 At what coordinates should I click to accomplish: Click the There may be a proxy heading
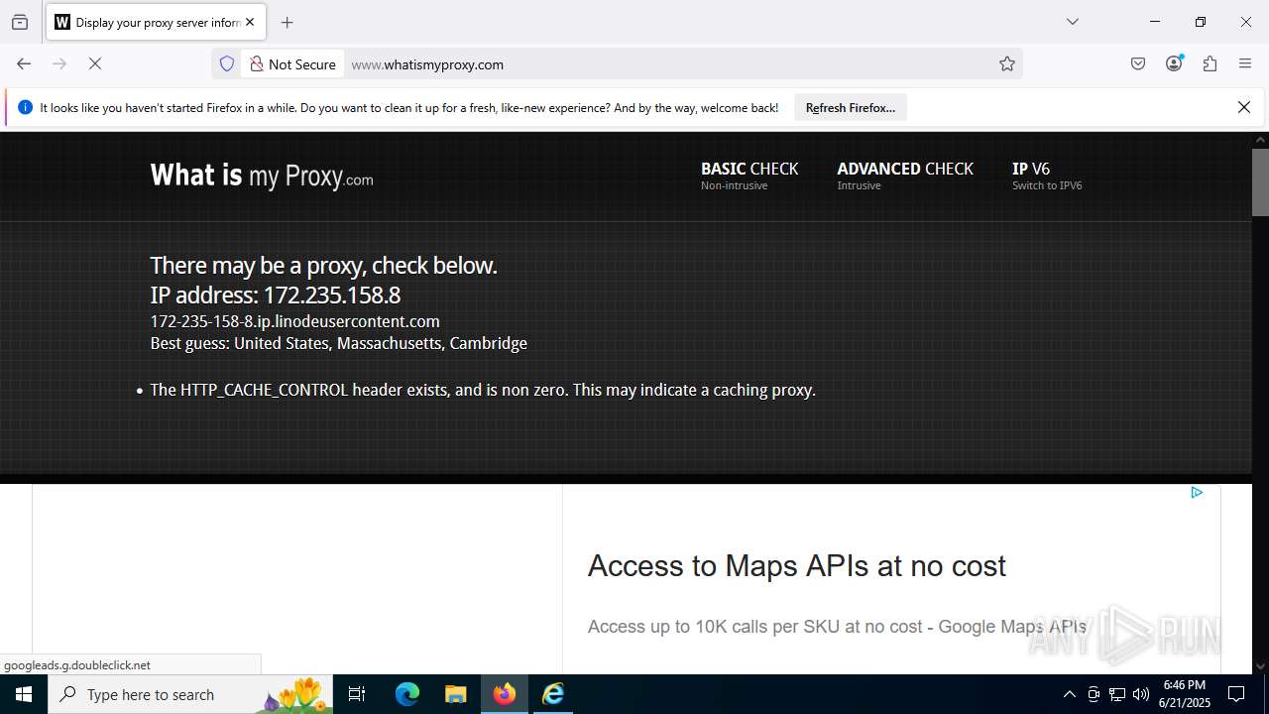pos(323,266)
